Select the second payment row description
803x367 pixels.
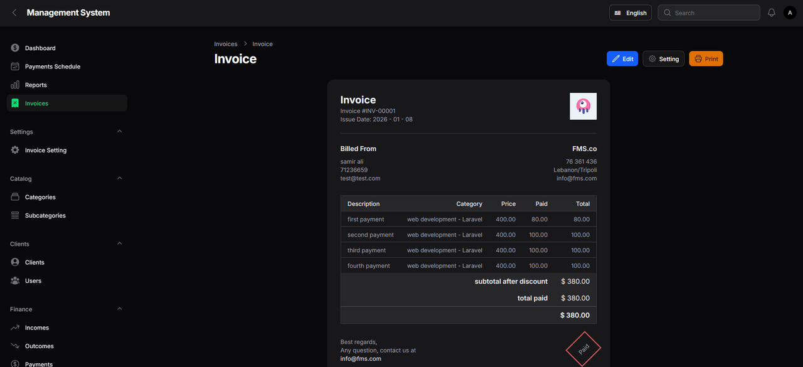pyautogui.click(x=371, y=235)
